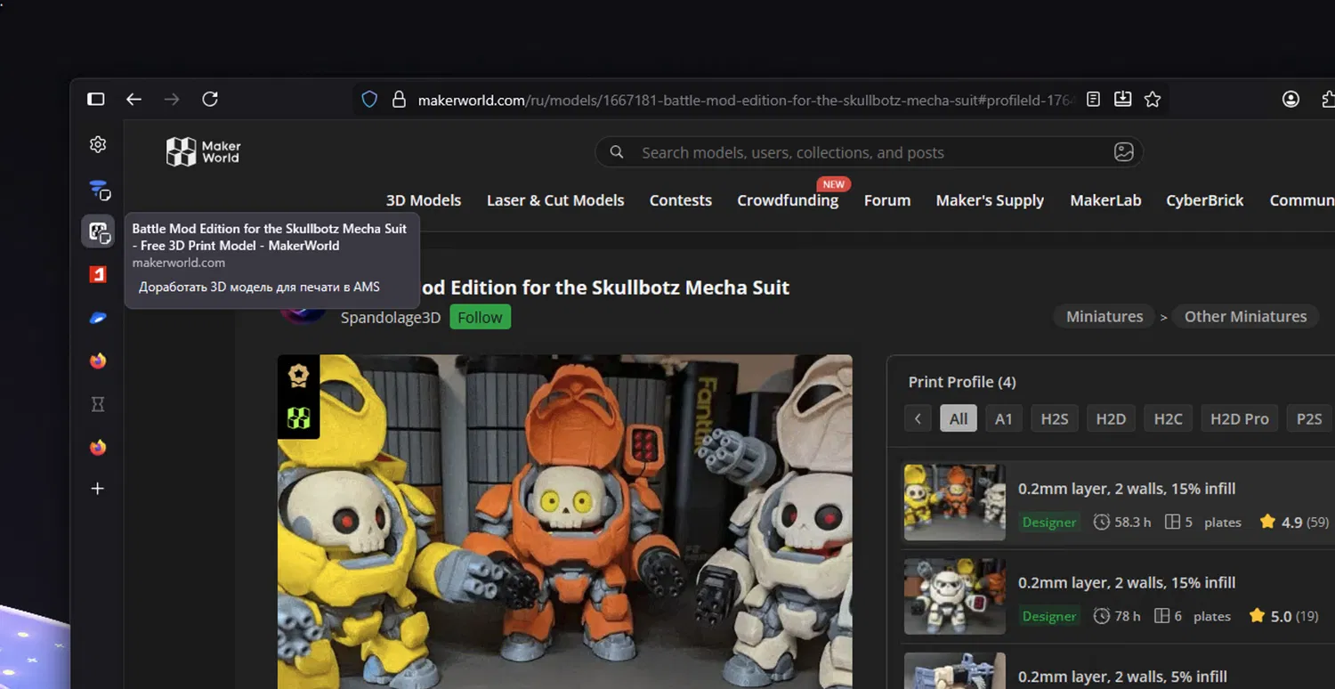This screenshot has height=689, width=1335.
Task: Switch to the lower Firefox sidebar tab
Action: 98,447
